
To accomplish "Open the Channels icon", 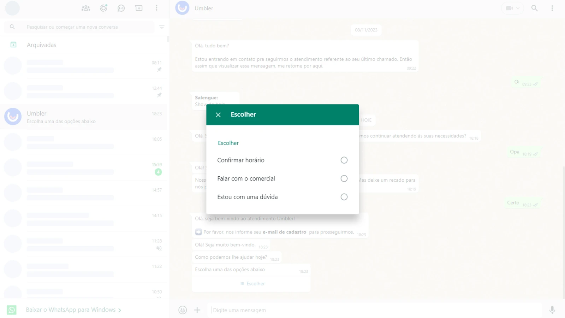I will tap(121, 8).
